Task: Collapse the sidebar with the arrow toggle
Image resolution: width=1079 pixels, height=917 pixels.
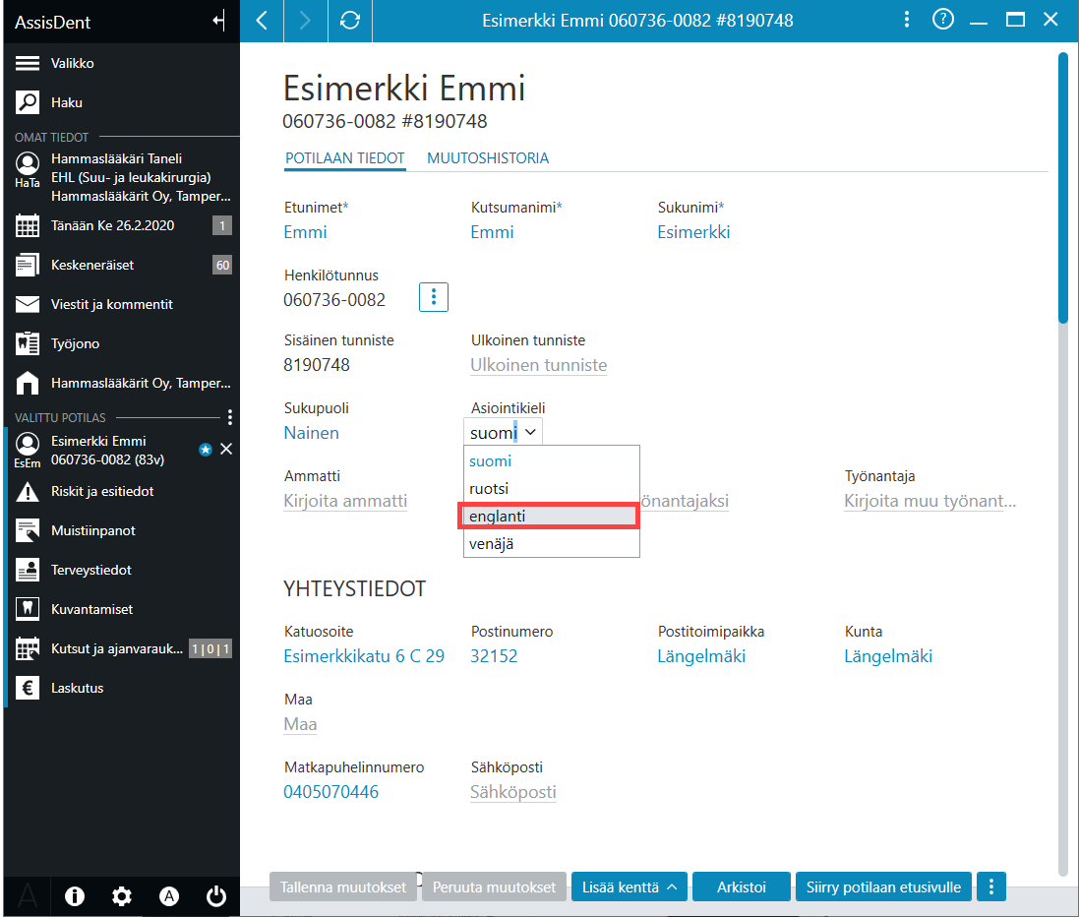Action: 218,21
